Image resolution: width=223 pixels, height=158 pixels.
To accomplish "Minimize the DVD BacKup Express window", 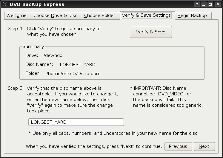I will 204,4.
